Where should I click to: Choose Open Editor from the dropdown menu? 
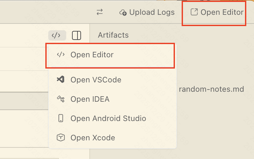[x=92, y=55]
